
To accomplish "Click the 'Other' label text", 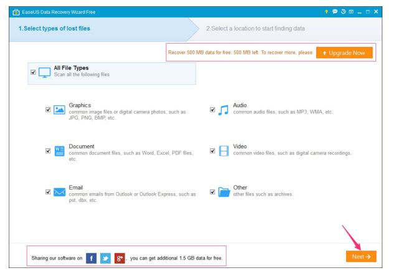I will coord(240,188).
